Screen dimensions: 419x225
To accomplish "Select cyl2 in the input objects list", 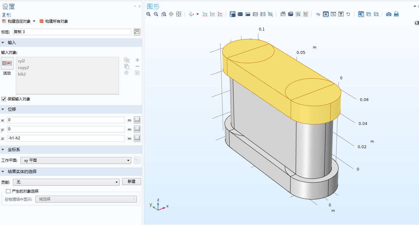I will click(x=21, y=61).
